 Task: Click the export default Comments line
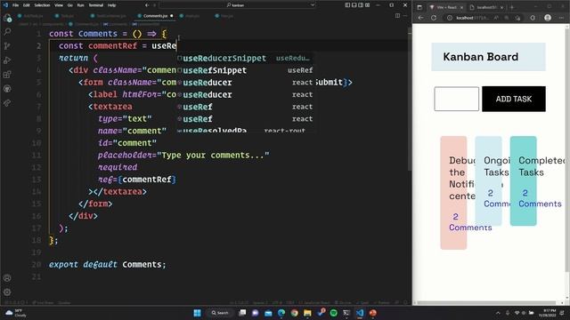pyautogui.click(x=107, y=264)
